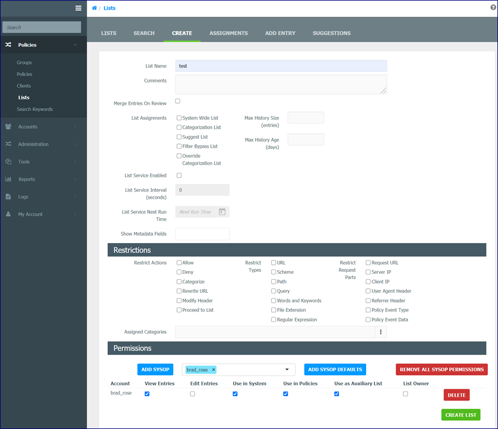Click the Logs document icon
Viewport: 498px width, 429px height.
(x=8, y=196)
